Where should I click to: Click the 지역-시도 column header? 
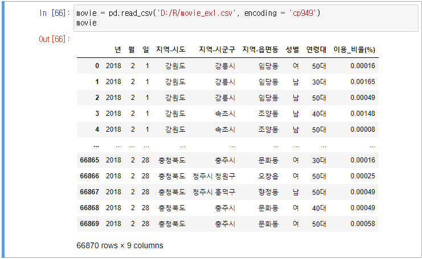(171, 49)
